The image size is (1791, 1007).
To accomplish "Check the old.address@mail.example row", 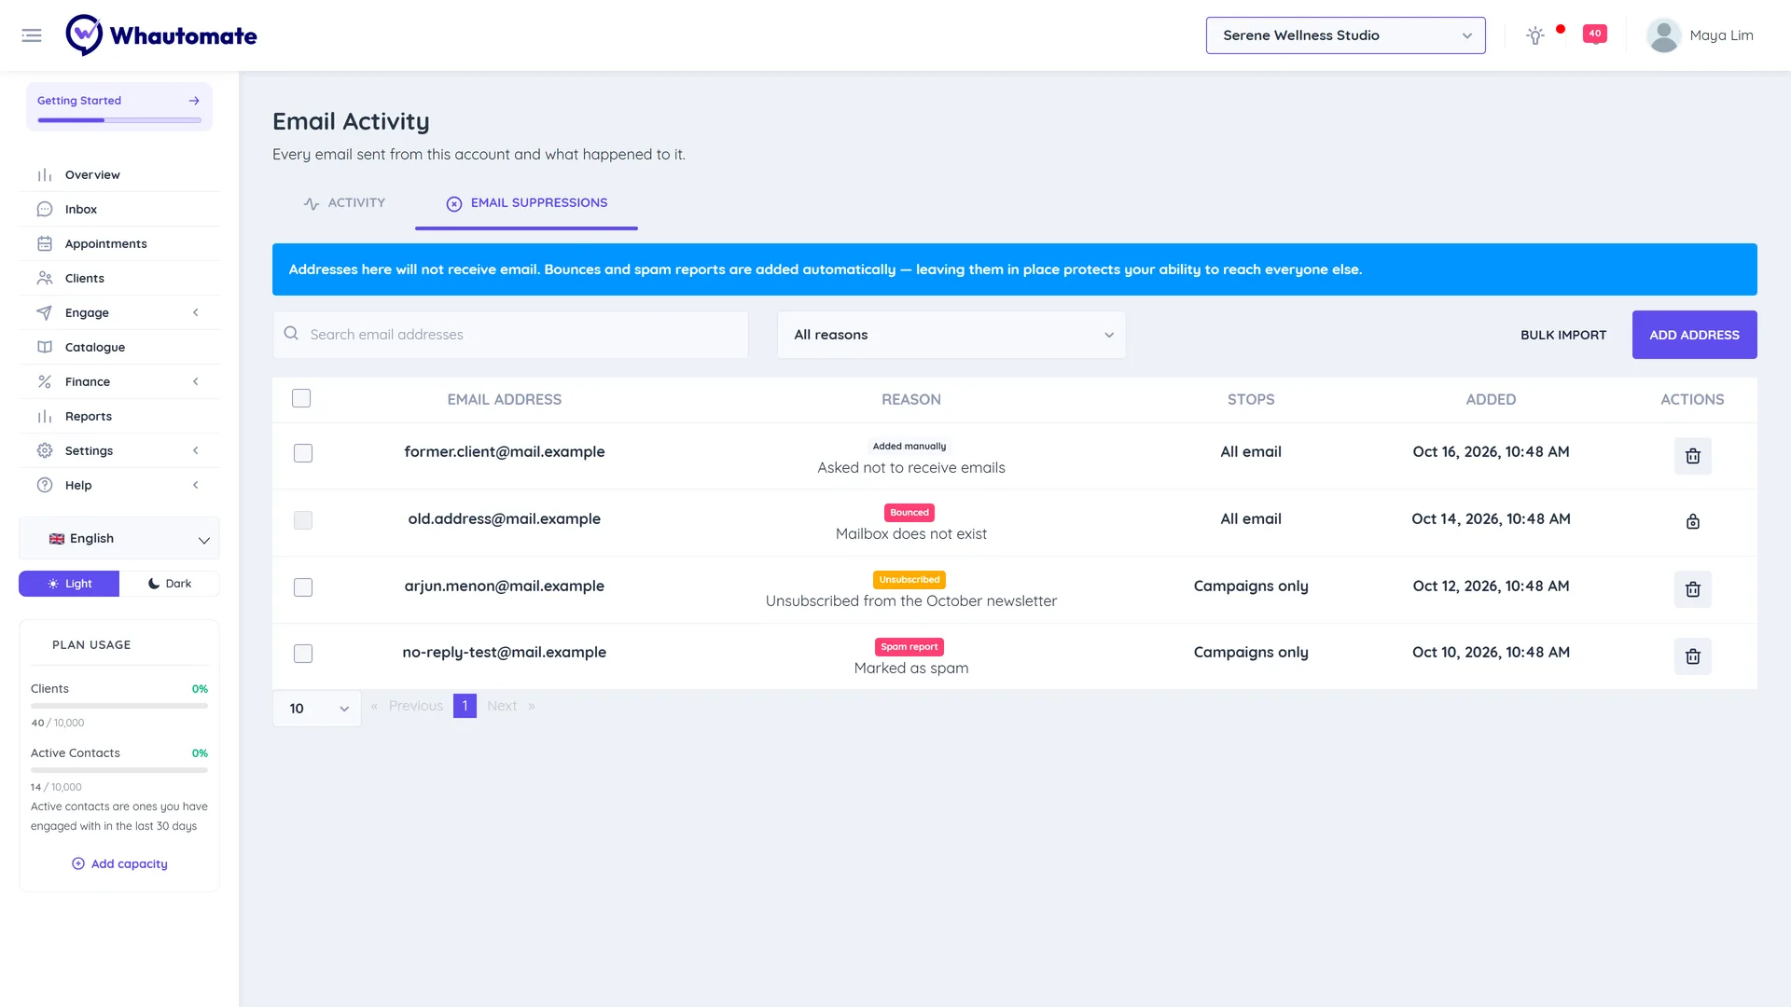I will click(x=303, y=520).
